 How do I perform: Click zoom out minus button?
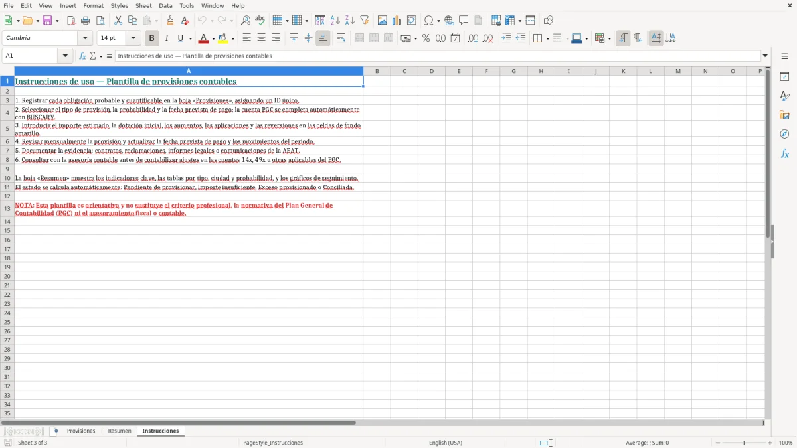click(718, 443)
